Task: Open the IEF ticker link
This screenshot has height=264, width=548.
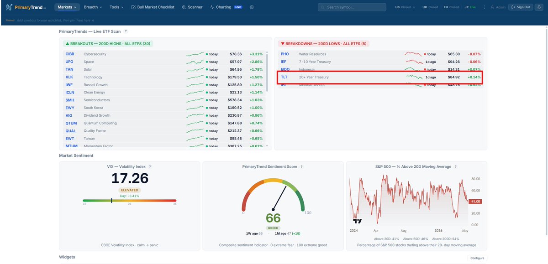Action: point(284,62)
